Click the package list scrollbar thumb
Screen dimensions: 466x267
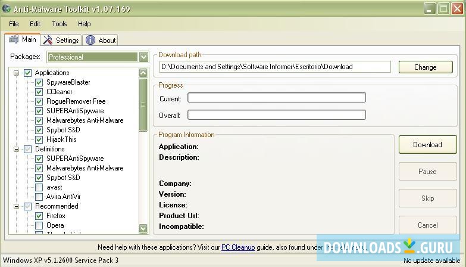pyautogui.click(x=143, y=105)
